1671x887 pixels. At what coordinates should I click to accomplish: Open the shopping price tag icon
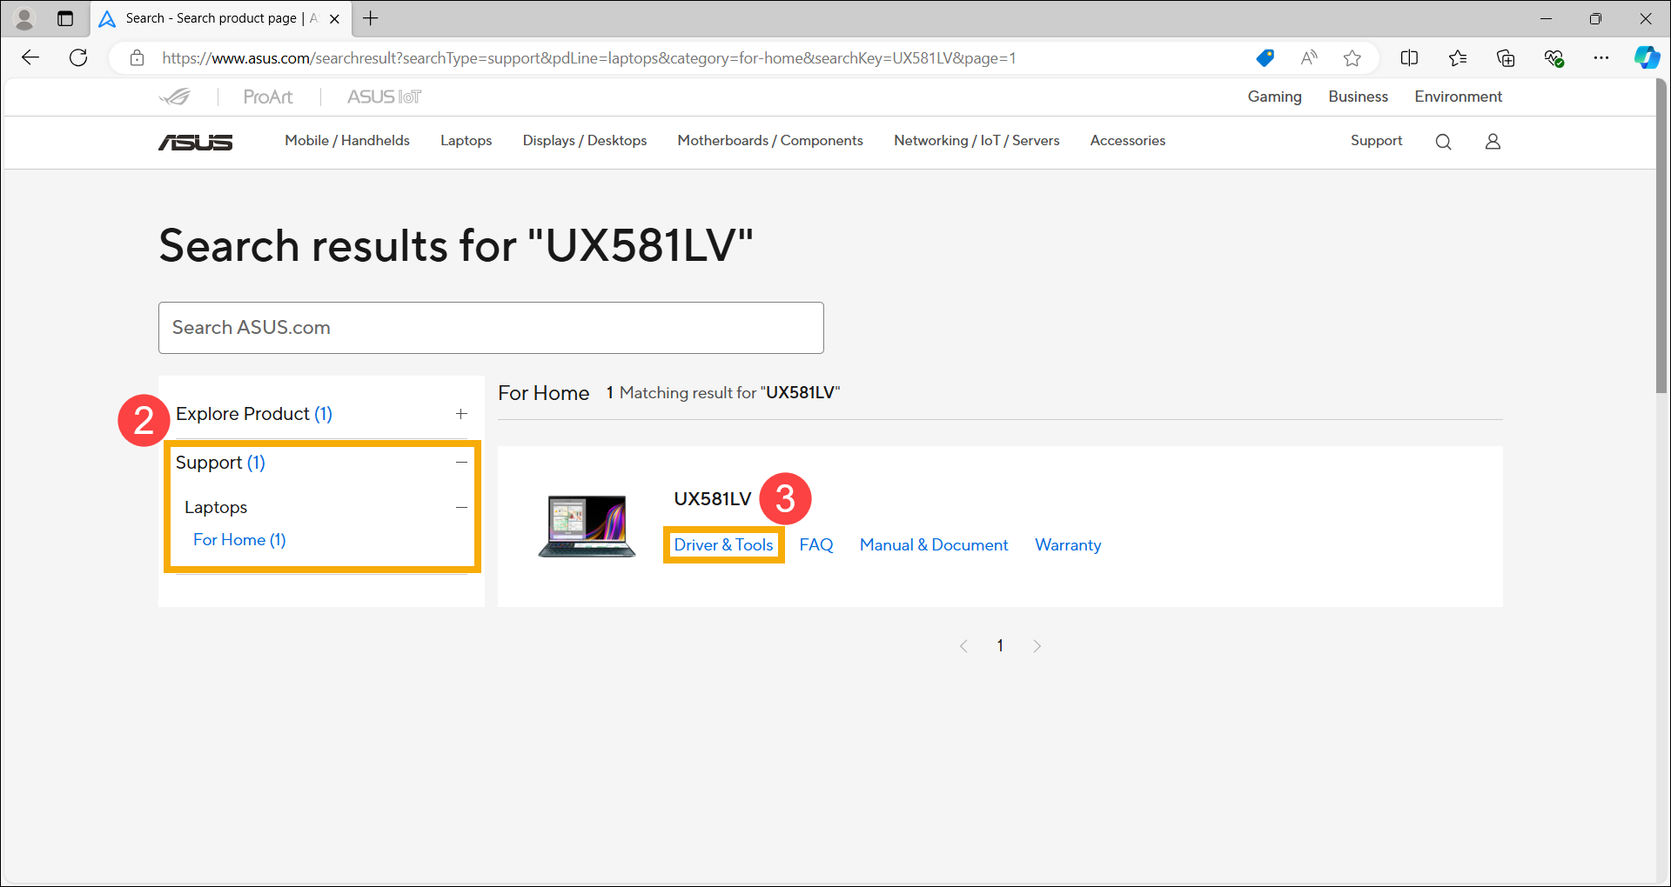click(x=1265, y=58)
